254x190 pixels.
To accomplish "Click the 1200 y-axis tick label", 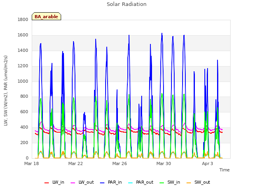I will 23,66.
